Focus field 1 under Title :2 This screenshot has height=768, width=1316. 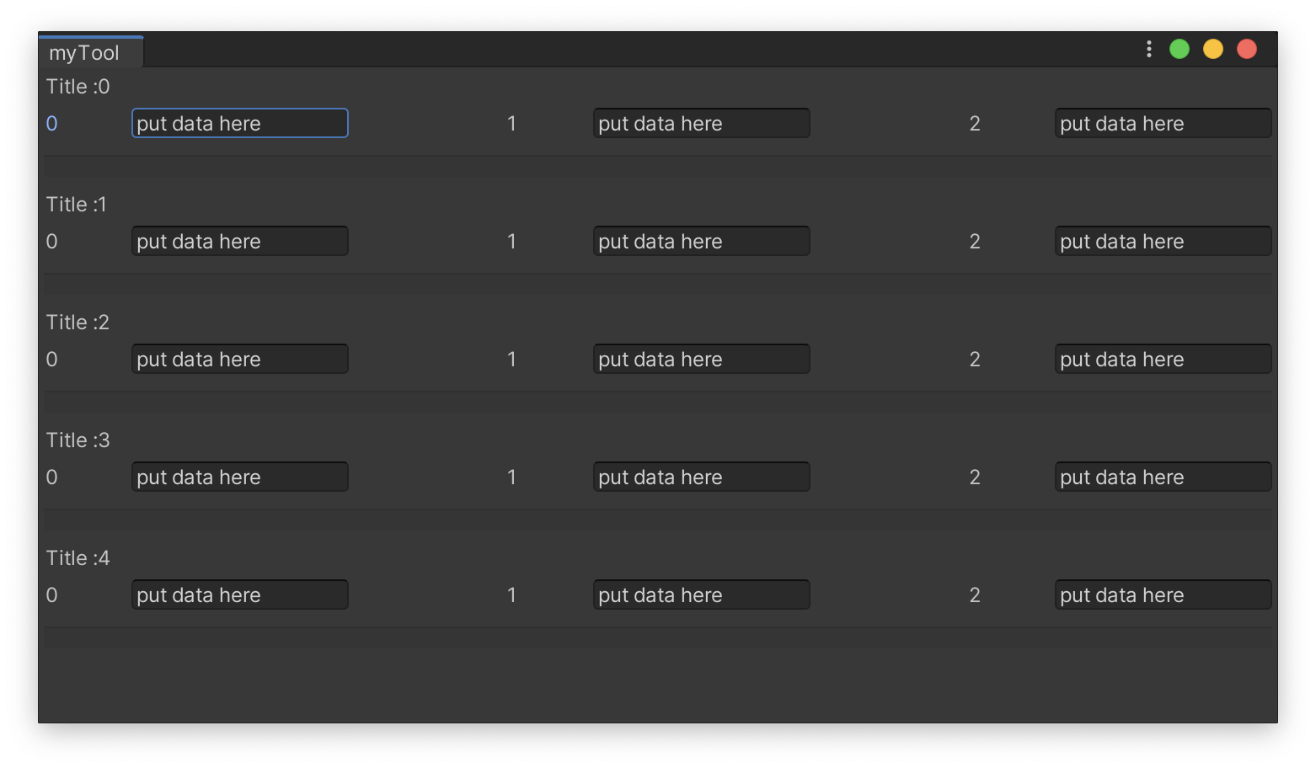(x=702, y=359)
